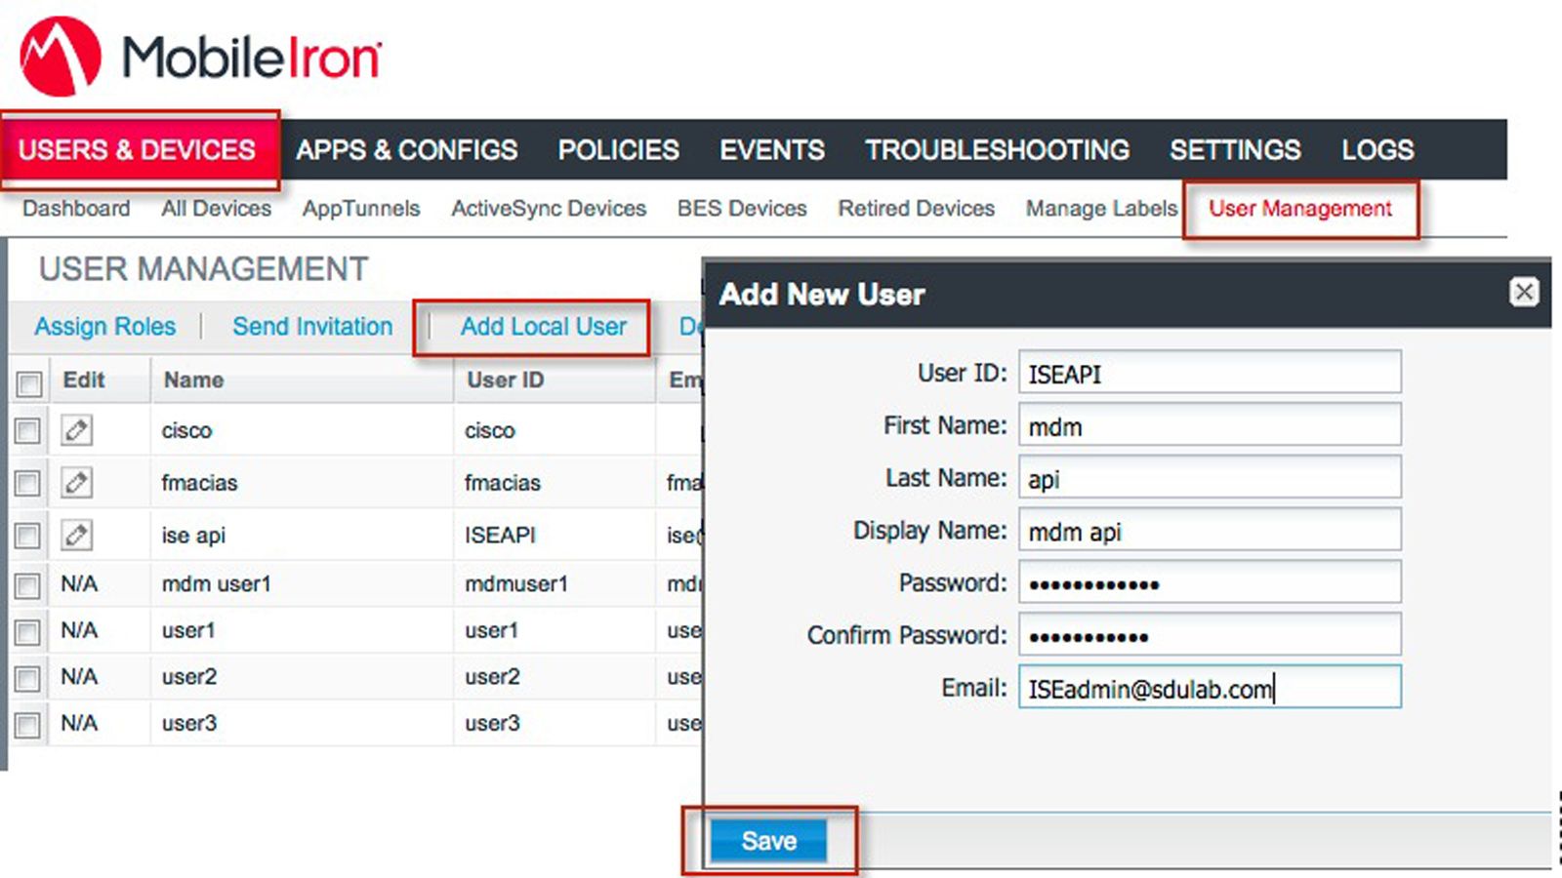Click the MobileIron logo

(195, 54)
